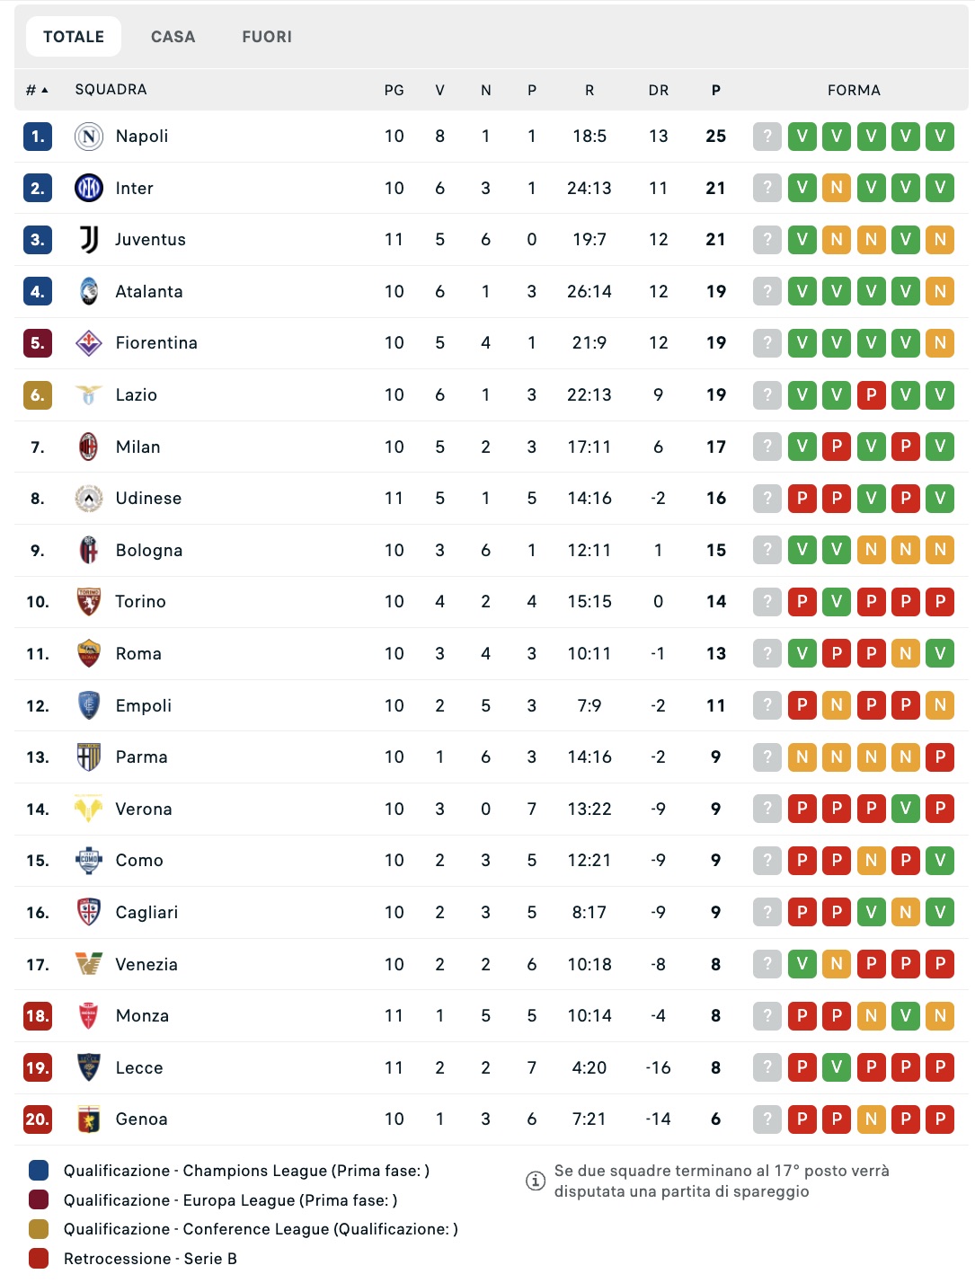Switch to the FUORI tab
The width and height of the screenshot is (975, 1283).
click(267, 37)
